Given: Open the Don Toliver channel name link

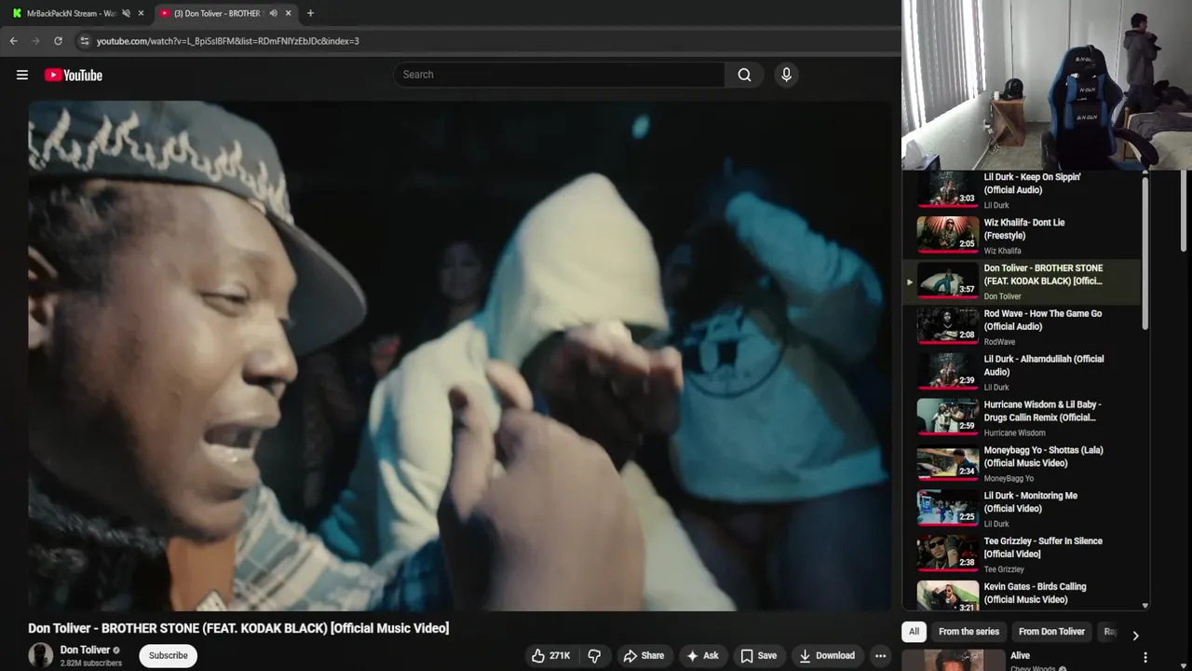Looking at the screenshot, I should coord(85,650).
